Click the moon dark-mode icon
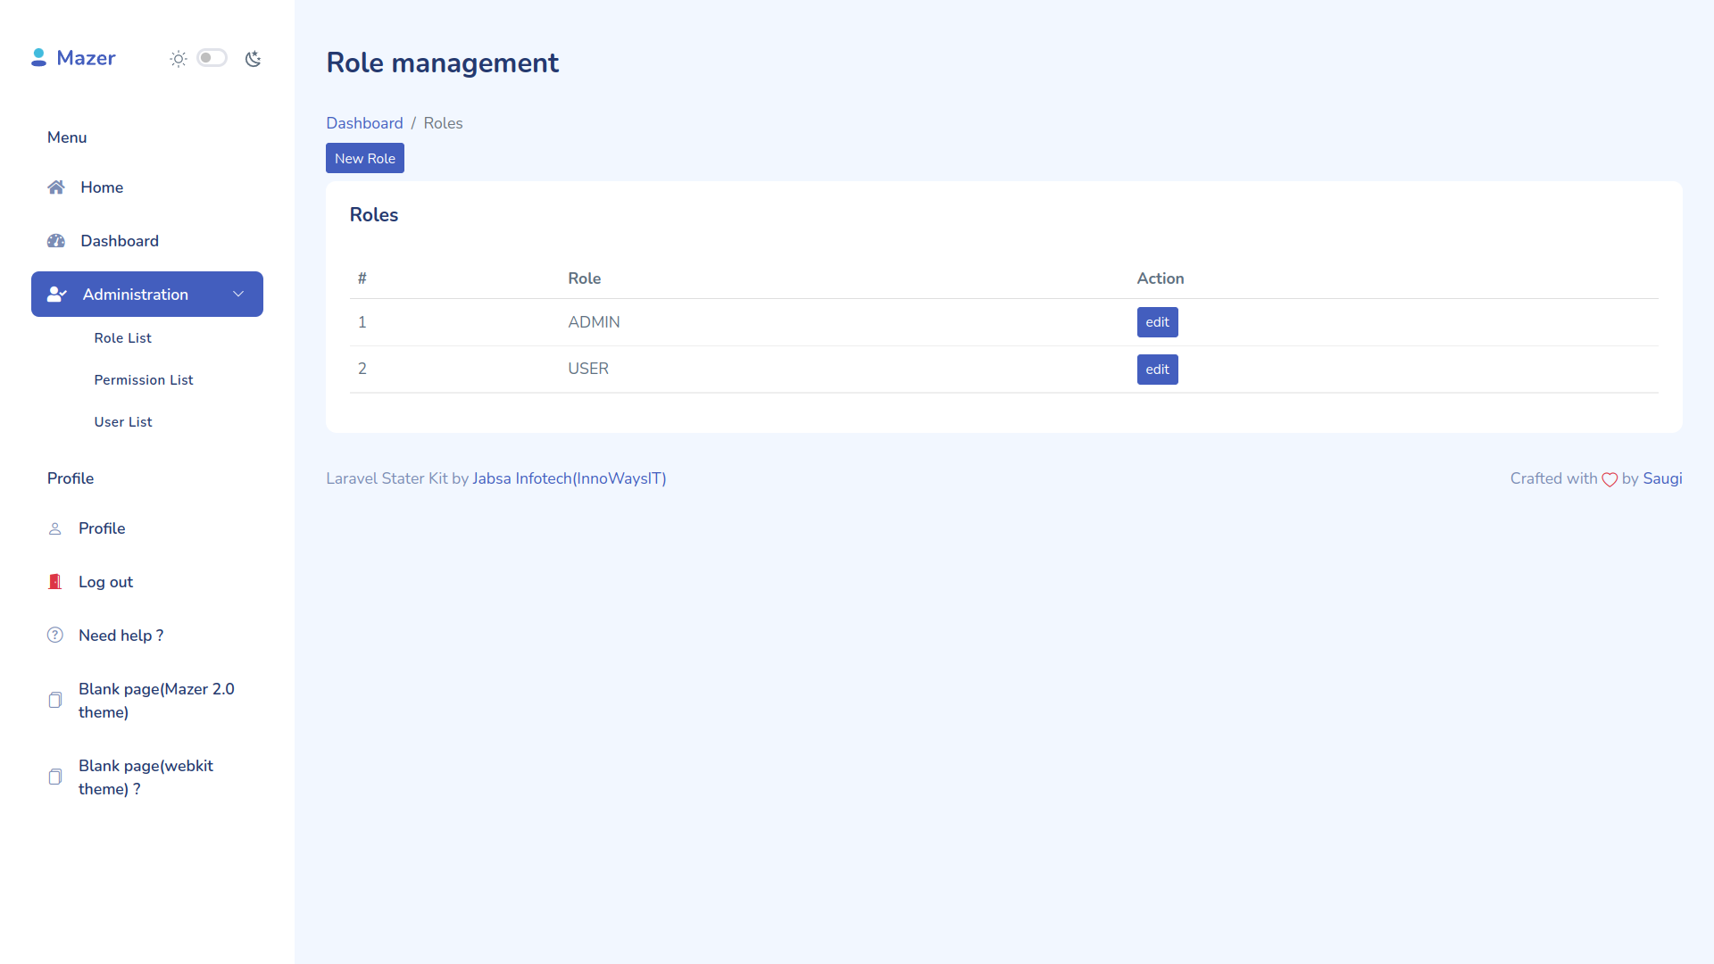This screenshot has height=964, width=1714. [254, 59]
